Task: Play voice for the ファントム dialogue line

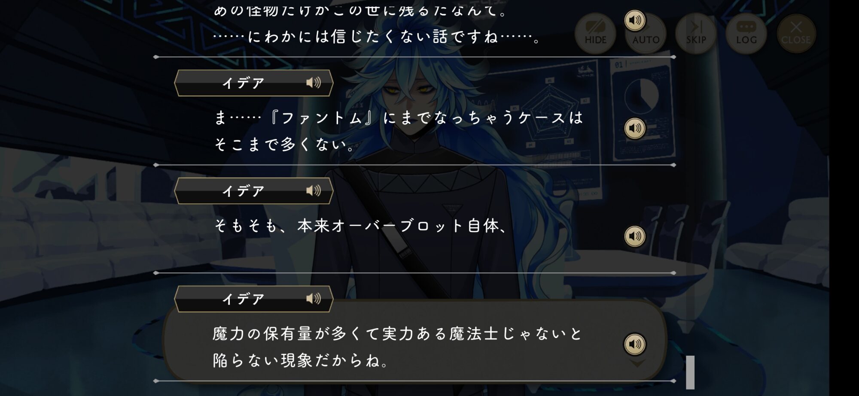Action: (x=635, y=128)
